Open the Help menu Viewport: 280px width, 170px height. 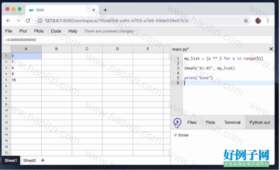[x=73, y=31]
